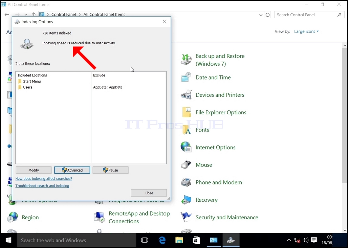Expand the View by Large icons dropdown
This screenshot has width=348, height=248.
[x=306, y=31]
